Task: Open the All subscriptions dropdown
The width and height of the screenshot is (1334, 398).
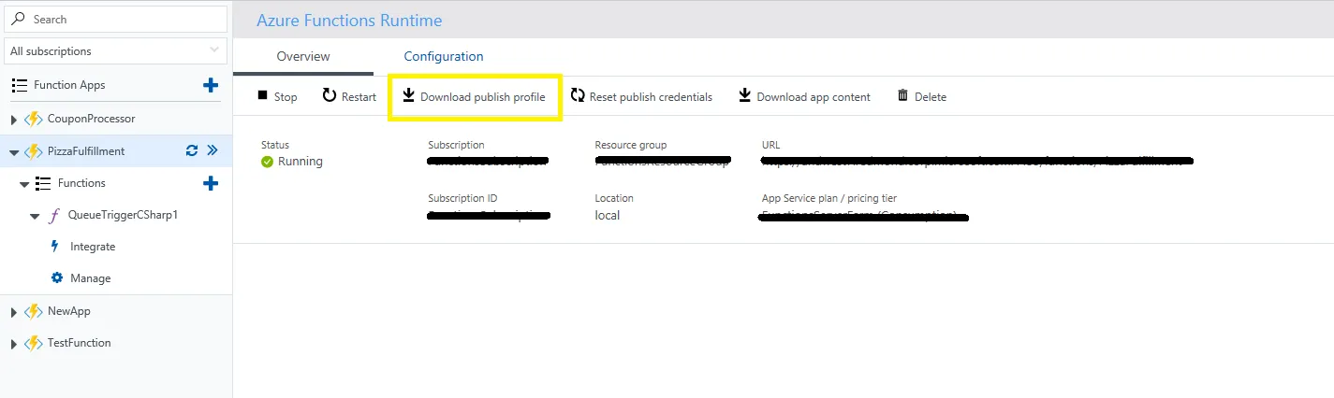Action: point(116,50)
